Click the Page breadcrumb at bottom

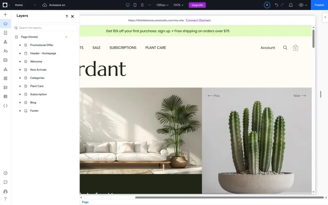[85, 202]
